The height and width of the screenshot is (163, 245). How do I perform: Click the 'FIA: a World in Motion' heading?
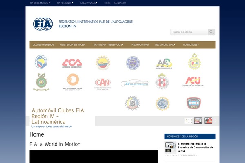[x=55, y=144]
